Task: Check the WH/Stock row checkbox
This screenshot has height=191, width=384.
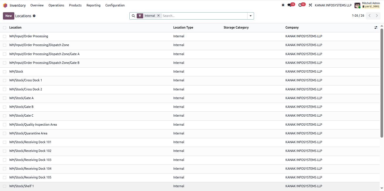Action: pos(4,72)
